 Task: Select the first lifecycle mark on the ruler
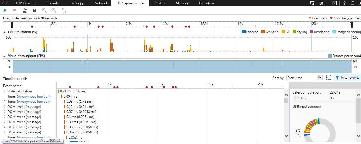(x=32, y=27)
